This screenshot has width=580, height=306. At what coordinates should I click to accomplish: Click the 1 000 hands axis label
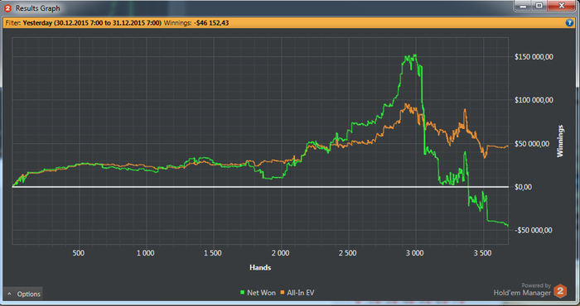point(145,253)
